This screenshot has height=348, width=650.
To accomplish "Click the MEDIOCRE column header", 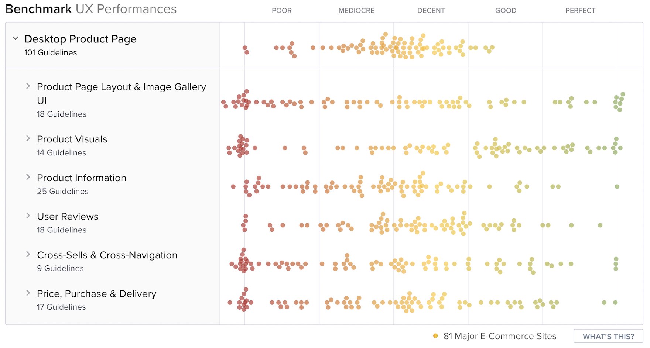I will point(356,11).
